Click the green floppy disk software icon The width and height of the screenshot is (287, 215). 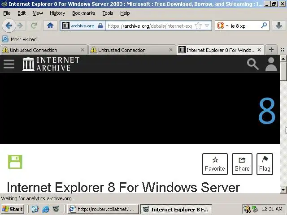click(x=15, y=162)
